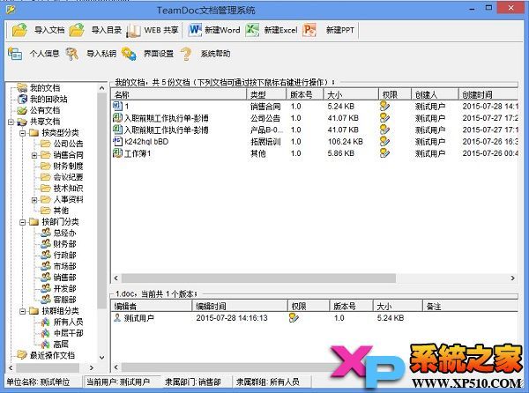The image size is (529, 393).
Task: Create new Word document via Word icon
Action: point(195,30)
